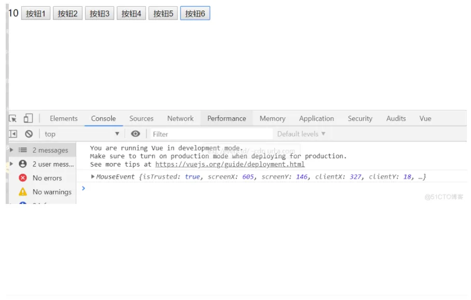This screenshot has height=300, width=471.
Task: Open the Memory tab
Action: pyautogui.click(x=273, y=119)
